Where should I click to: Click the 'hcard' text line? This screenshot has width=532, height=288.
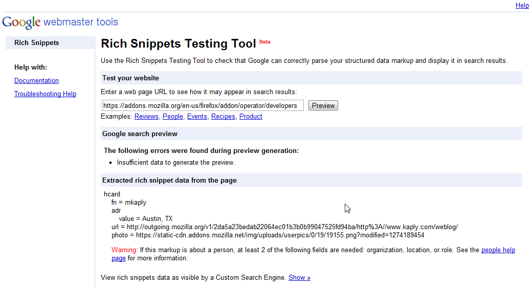(112, 194)
